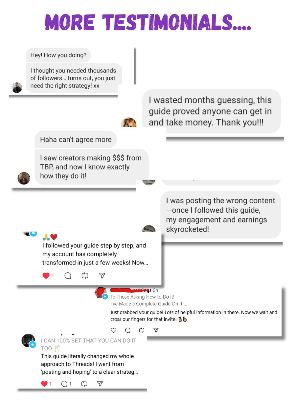This screenshot has height=420, width=297.
Task: Share the 'cross our fingers for that invite' reply
Action: 156,330
